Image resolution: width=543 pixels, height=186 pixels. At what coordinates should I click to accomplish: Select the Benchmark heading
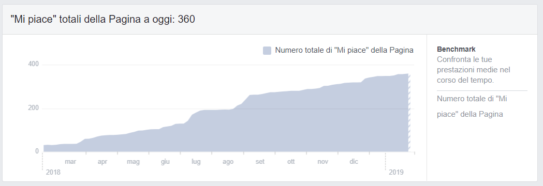[456, 49]
